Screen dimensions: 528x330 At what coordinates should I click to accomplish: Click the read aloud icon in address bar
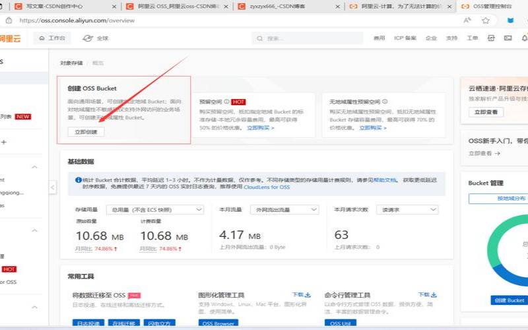coord(467,20)
